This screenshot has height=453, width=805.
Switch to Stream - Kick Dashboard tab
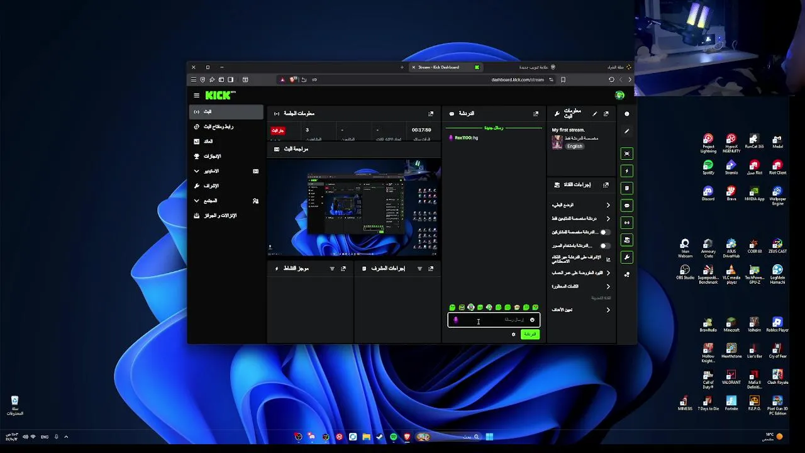pyautogui.click(x=445, y=67)
